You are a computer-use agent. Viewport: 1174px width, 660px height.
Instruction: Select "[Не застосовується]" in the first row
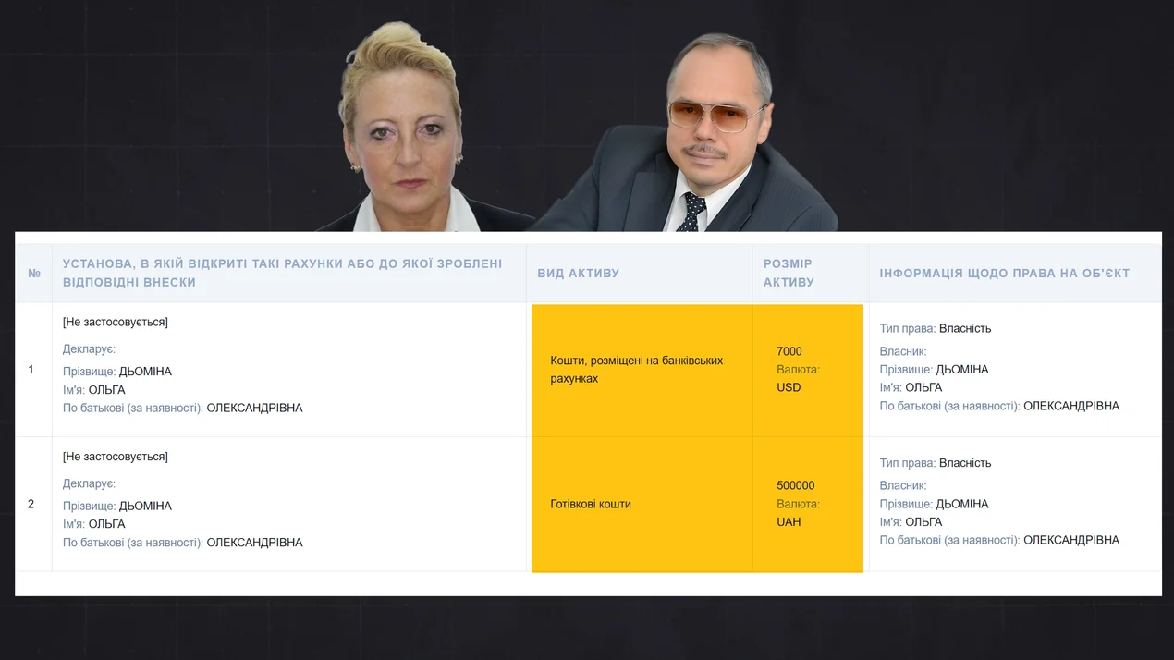click(x=116, y=323)
